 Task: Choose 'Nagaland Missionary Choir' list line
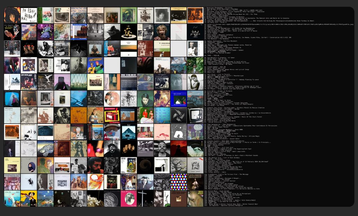[227, 114]
